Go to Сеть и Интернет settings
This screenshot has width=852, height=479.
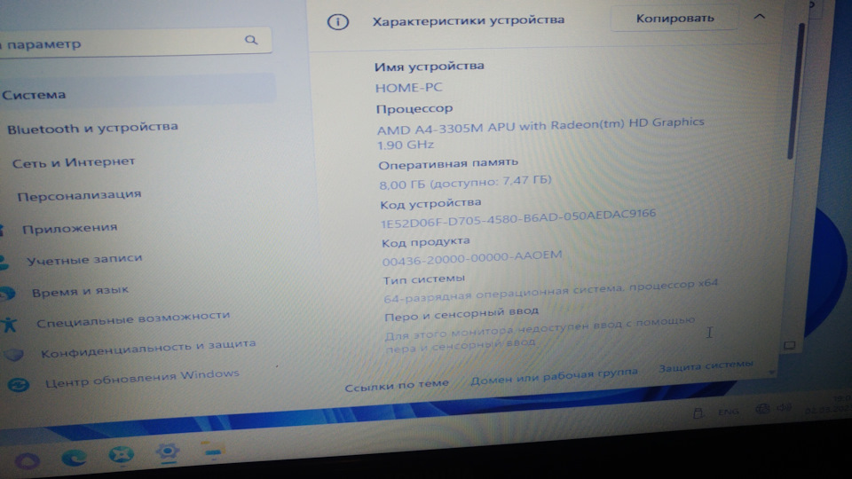tap(74, 162)
